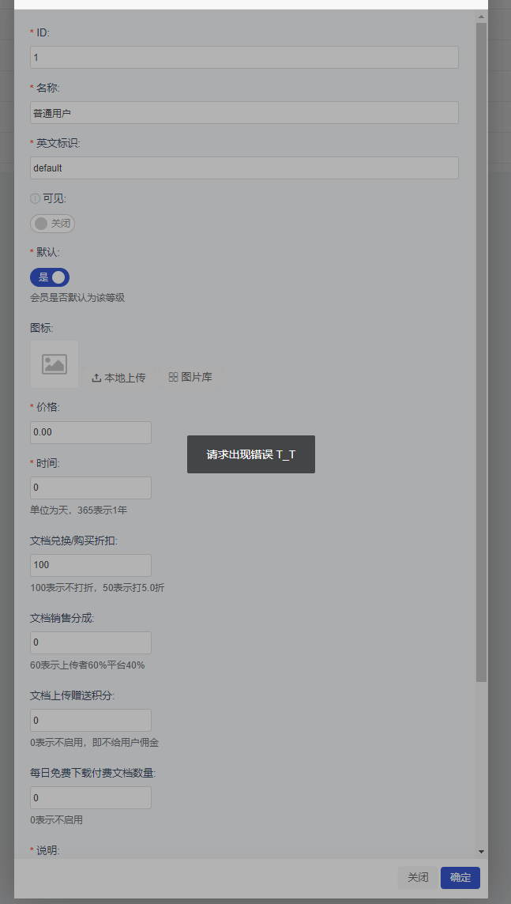The width and height of the screenshot is (511, 904).
Task: Click the 请求出现错误 T_T toast message
Action: [251, 454]
